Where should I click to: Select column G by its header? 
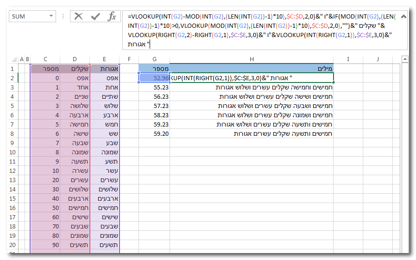coord(154,59)
